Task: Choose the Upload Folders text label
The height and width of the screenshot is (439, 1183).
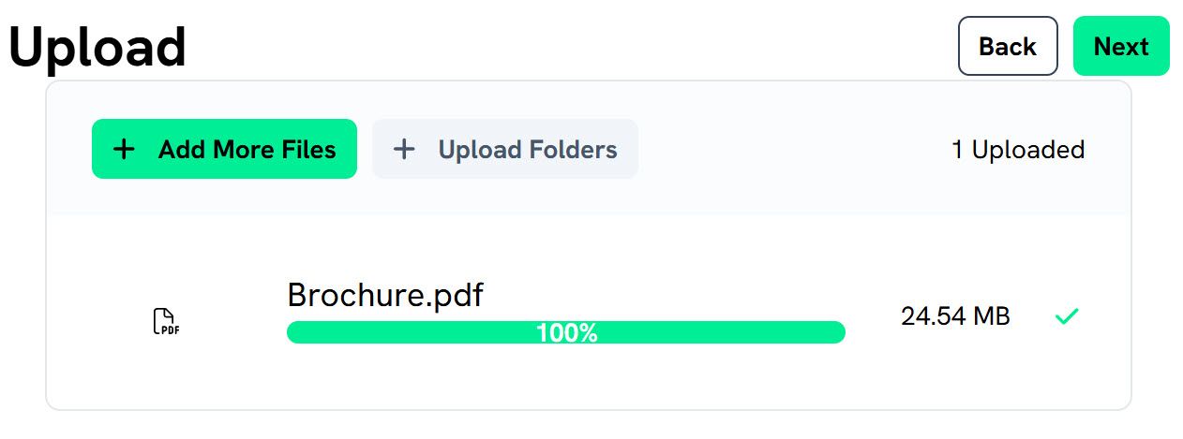Action: pos(527,150)
